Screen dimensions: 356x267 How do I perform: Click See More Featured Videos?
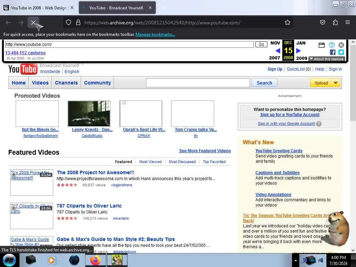205,151
